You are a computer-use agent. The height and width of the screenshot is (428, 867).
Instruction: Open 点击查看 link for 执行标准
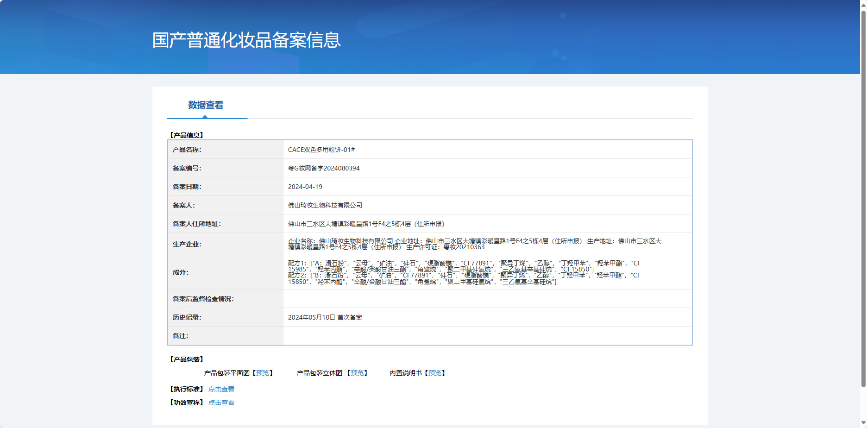click(221, 389)
